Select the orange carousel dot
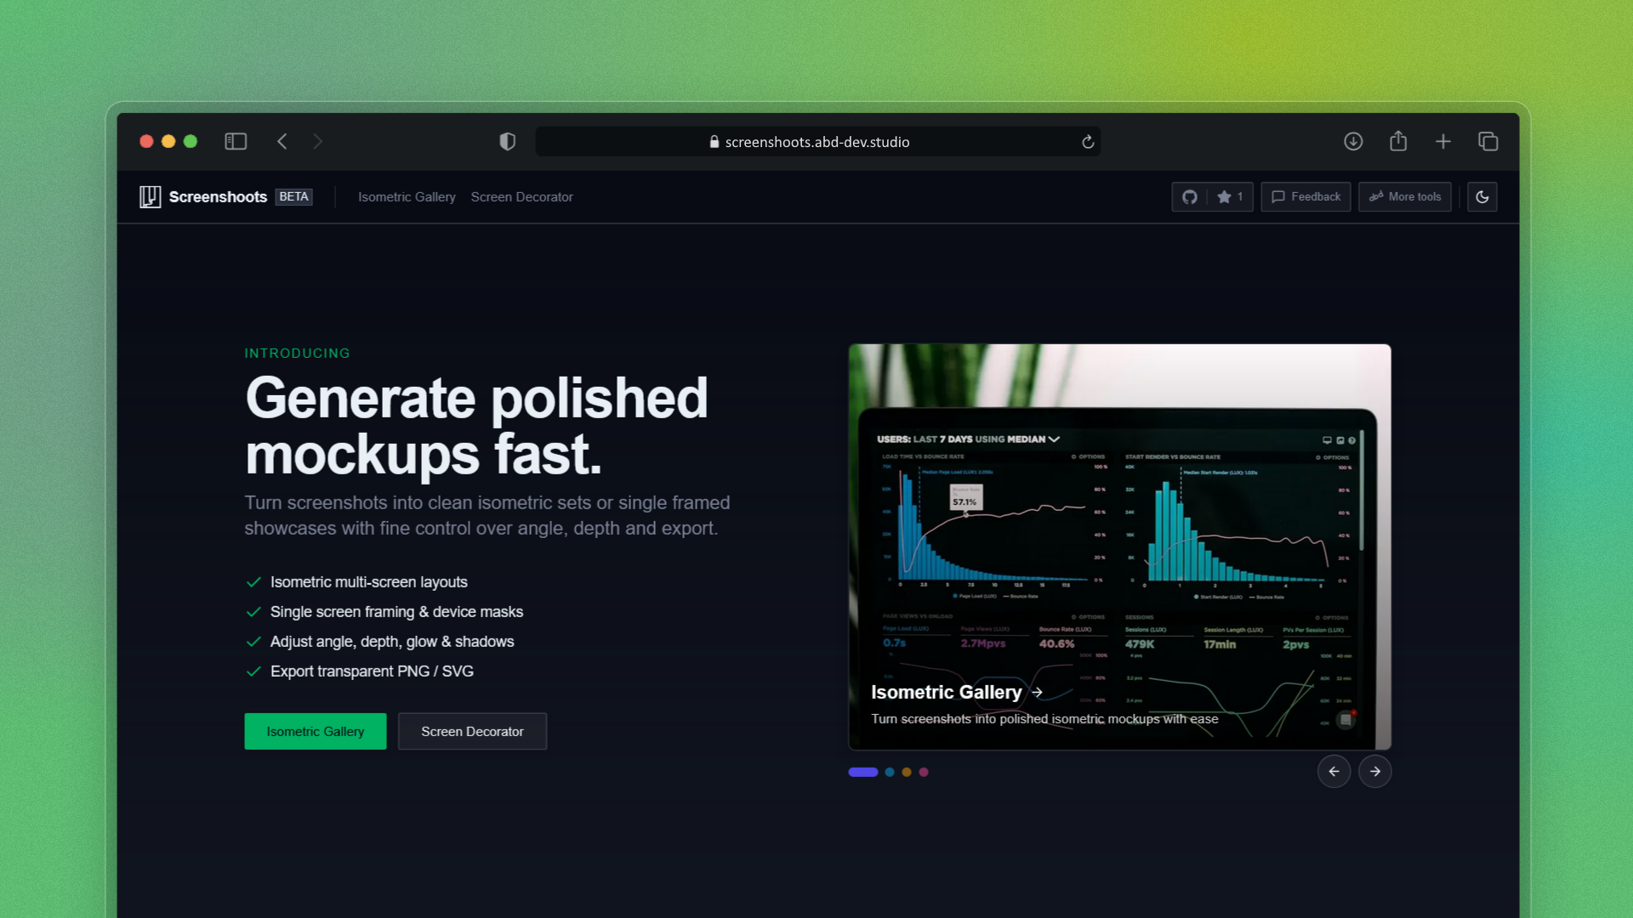The image size is (1633, 918). tap(907, 772)
